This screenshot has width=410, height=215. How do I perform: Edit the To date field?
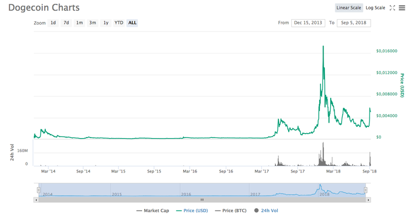click(354, 23)
